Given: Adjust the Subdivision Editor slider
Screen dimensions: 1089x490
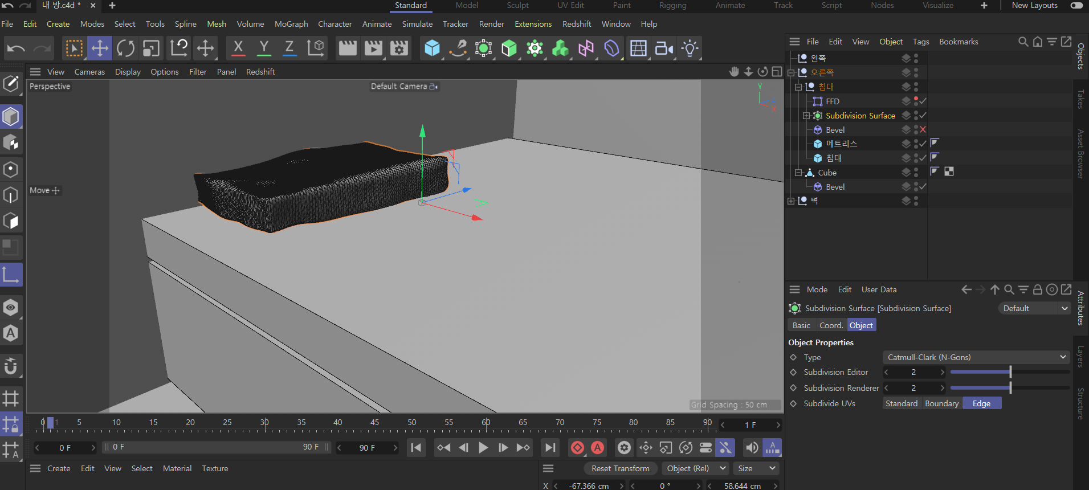Looking at the screenshot, I should point(1010,372).
